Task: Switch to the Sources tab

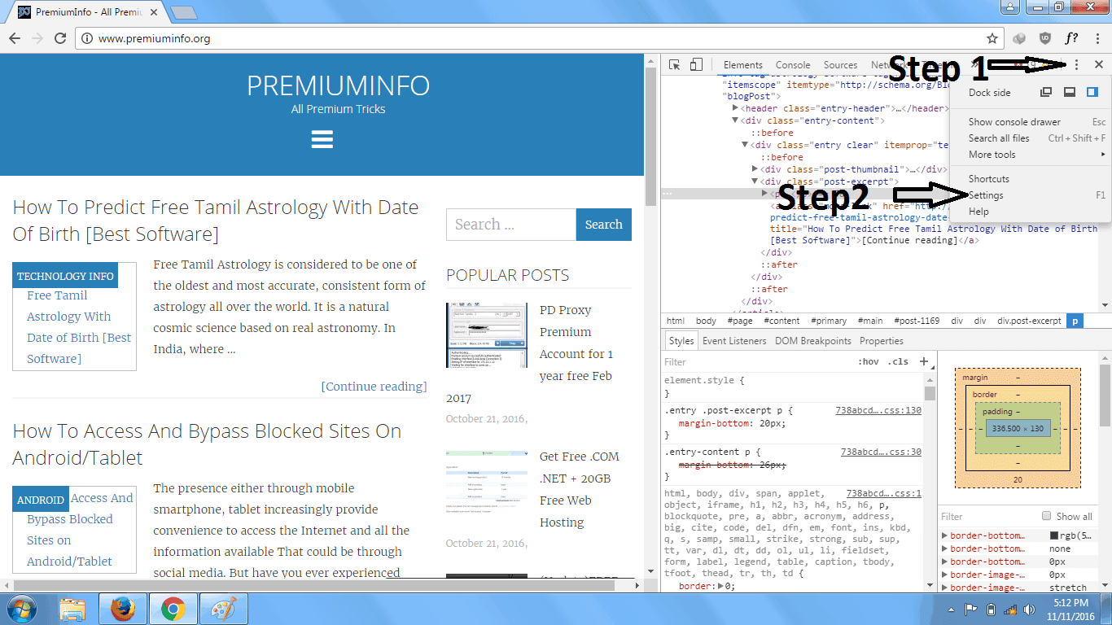Action: (x=840, y=65)
